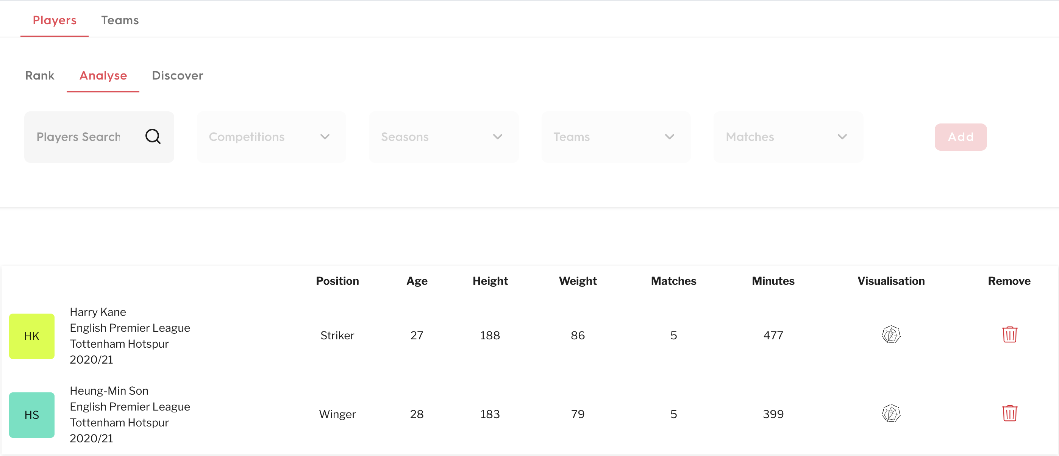Screen dimensions: 1059x456
Task: Open the Teams filter dropdown
Action: tap(616, 137)
